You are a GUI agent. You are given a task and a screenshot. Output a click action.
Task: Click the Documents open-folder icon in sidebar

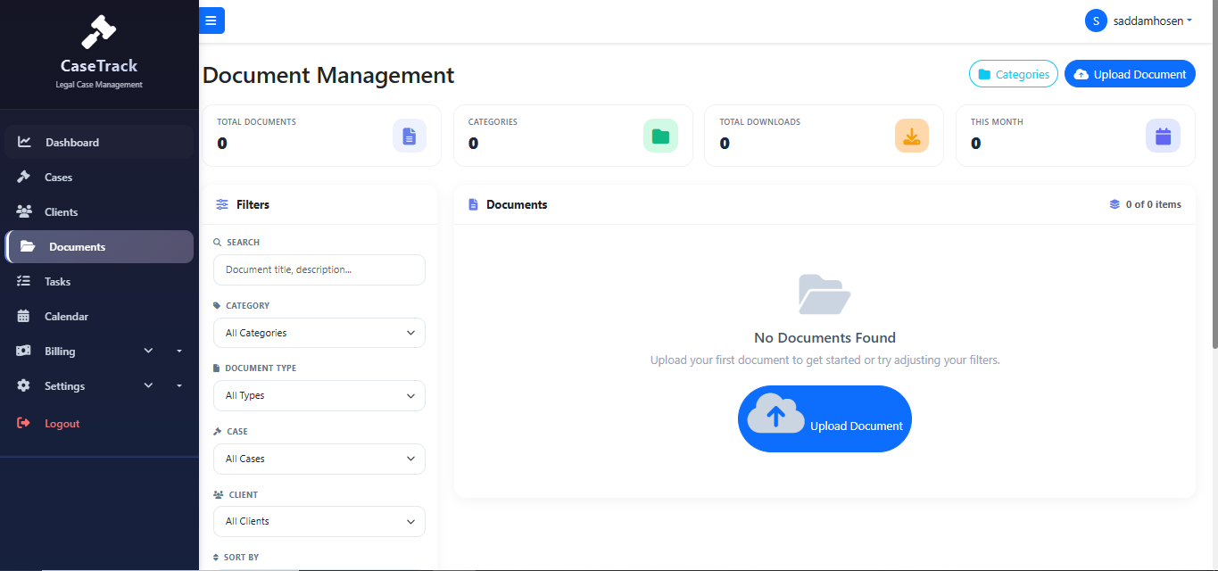[28, 246]
